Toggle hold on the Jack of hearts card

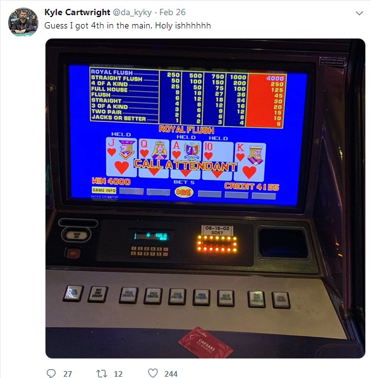tap(121, 157)
